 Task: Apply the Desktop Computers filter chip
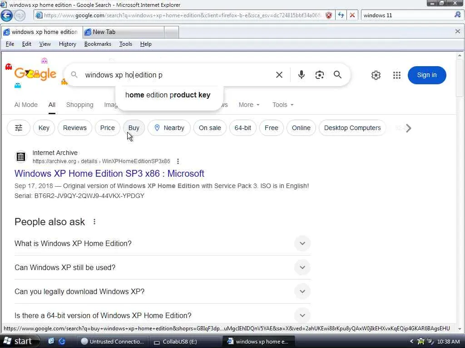[x=352, y=128]
